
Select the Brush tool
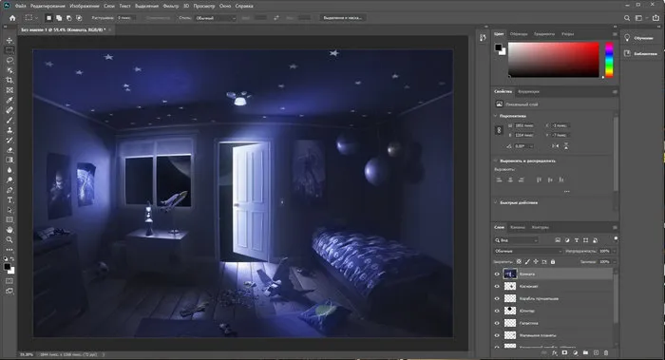click(x=9, y=121)
